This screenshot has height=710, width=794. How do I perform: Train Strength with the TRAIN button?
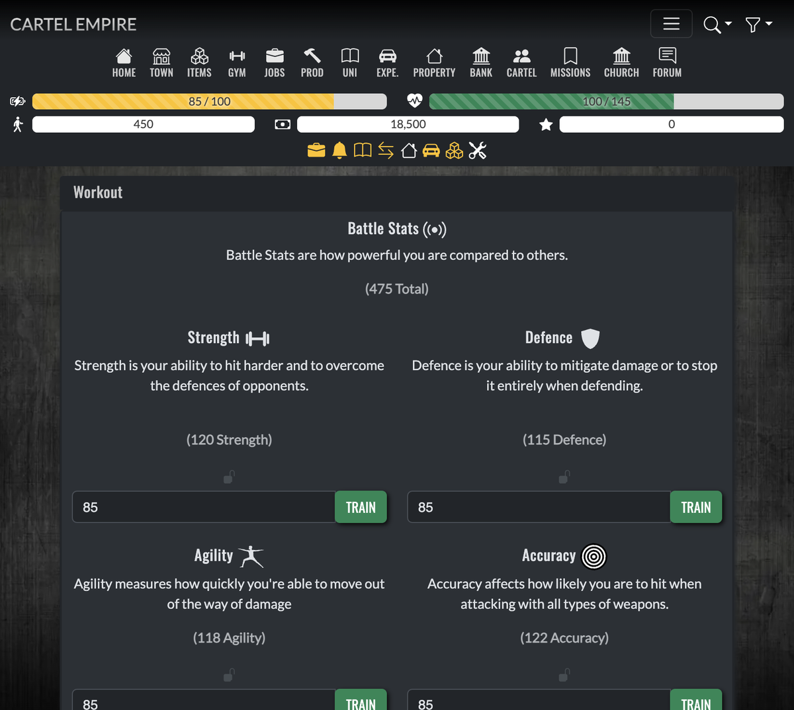click(361, 507)
